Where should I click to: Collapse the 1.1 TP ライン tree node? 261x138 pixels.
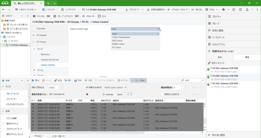coord(3,41)
